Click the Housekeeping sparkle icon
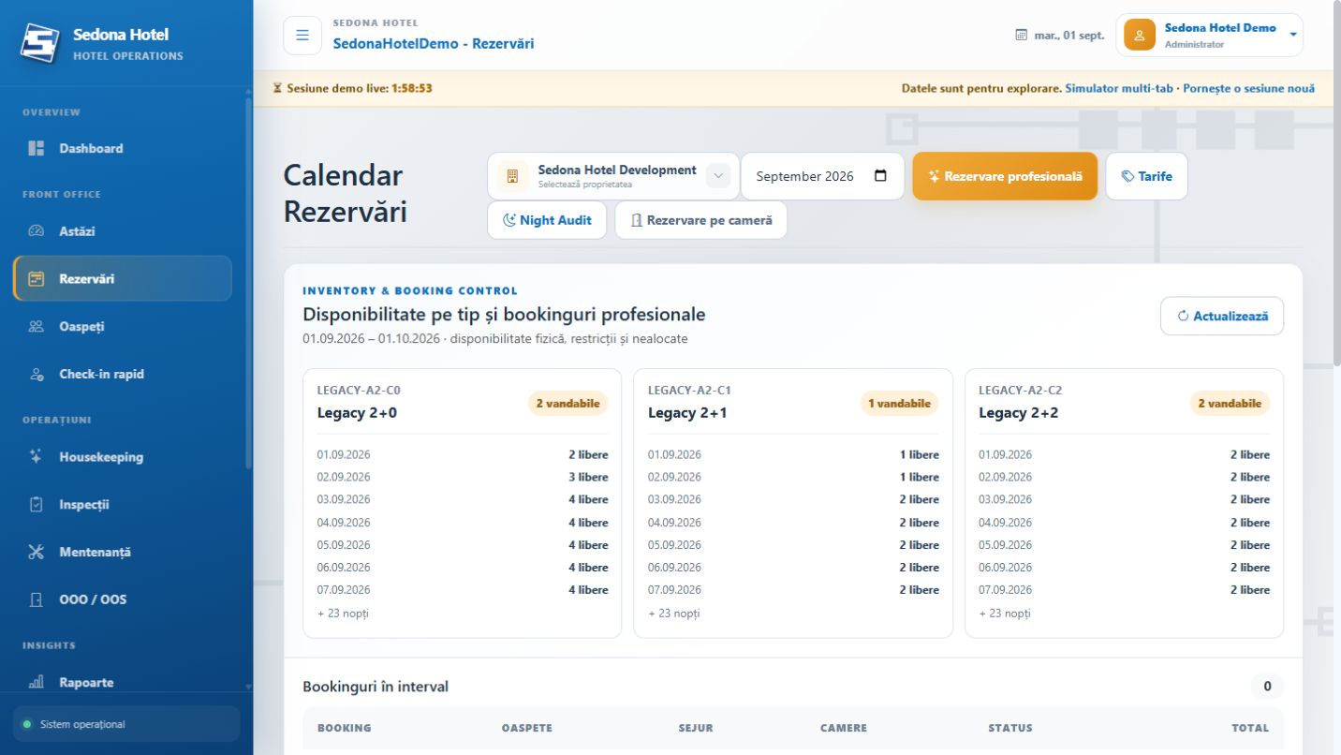1341x755 pixels. [37, 456]
